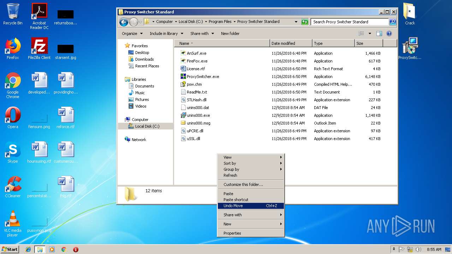This screenshot has height=254, width=452.
Task: Choose Paste from the context menu
Action: coord(251,194)
